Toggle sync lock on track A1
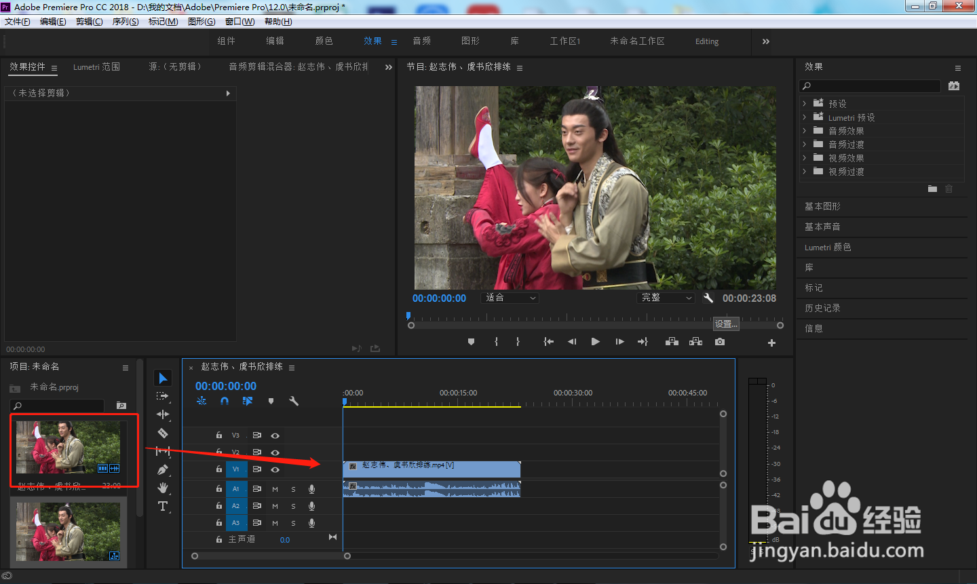This screenshot has width=977, height=584. [256, 489]
